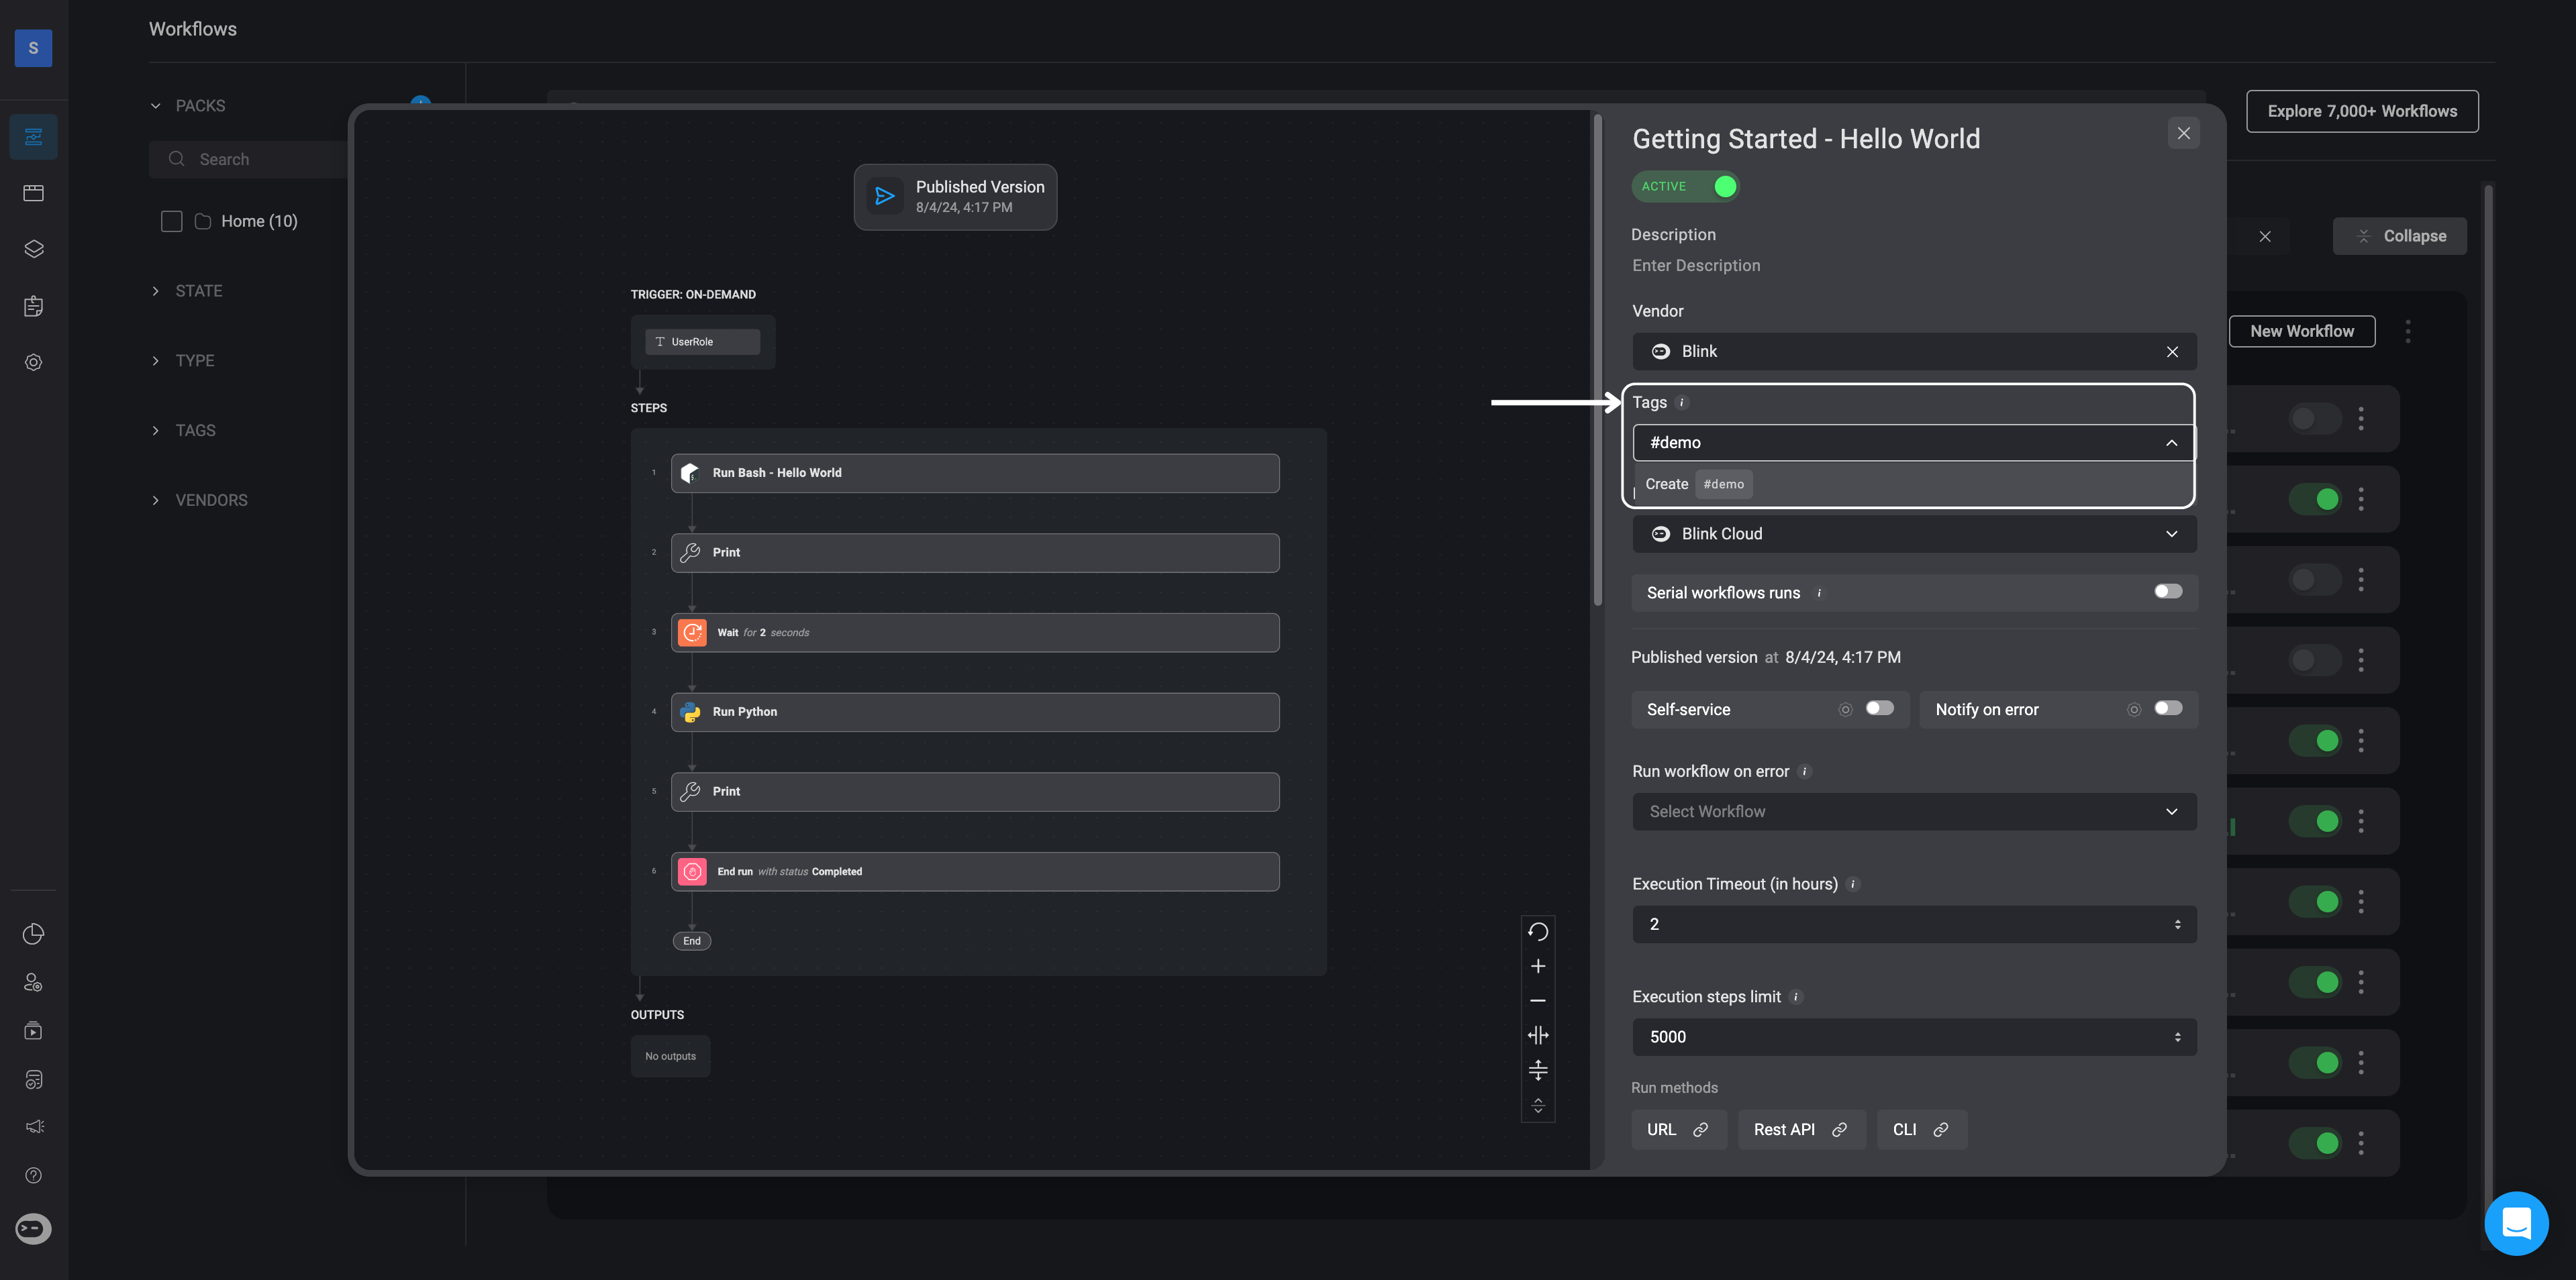Adjust Execution Timeout stepper arrows

[x=2177, y=924]
